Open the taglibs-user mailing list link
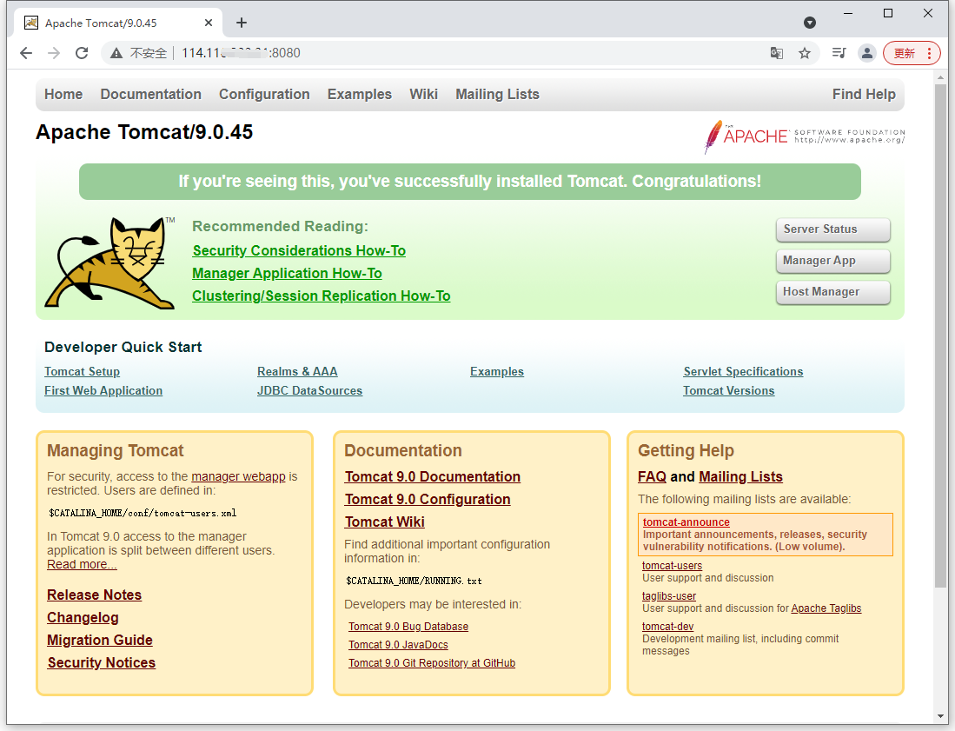This screenshot has height=731, width=955. pyautogui.click(x=669, y=596)
